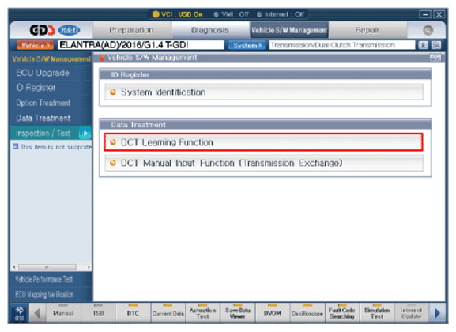Open the Oscilloscope tool in the bottom toolbar
Screen dimensions: 456x332
(x=307, y=313)
